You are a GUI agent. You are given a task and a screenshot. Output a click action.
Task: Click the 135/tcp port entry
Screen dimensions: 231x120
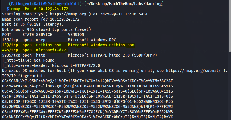click(x=10, y=39)
